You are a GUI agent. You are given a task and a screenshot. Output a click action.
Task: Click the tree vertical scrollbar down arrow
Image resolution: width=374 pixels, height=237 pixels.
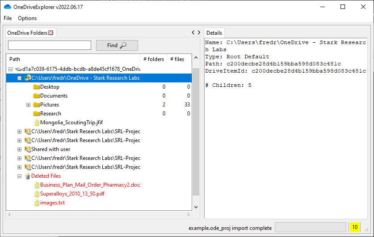tap(196, 207)
